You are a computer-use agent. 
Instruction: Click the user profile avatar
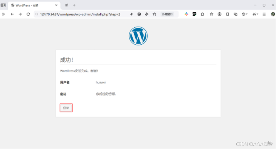click(273, 14)
